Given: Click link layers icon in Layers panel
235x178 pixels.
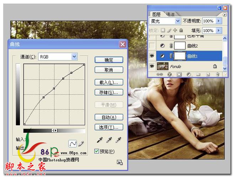Looking at the screenshot, I should pos(160,74).
